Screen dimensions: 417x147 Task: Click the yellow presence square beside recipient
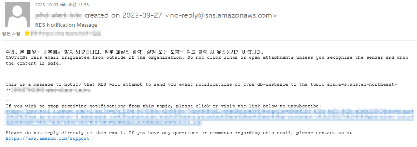(27, 33)
